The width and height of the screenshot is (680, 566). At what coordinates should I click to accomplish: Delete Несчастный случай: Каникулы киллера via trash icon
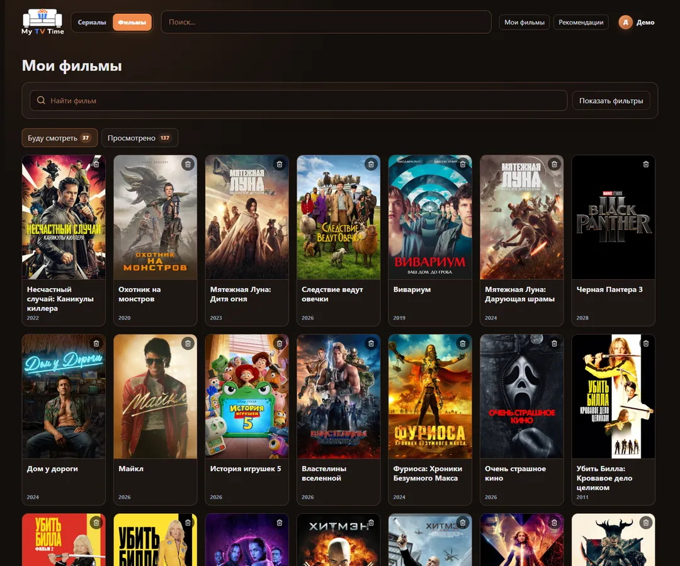click(x=96, y=164)
